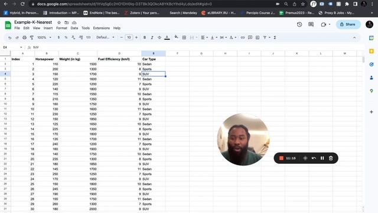378x213 pixels.
Task: Click the Share button
Action: [x=348, y=24]
